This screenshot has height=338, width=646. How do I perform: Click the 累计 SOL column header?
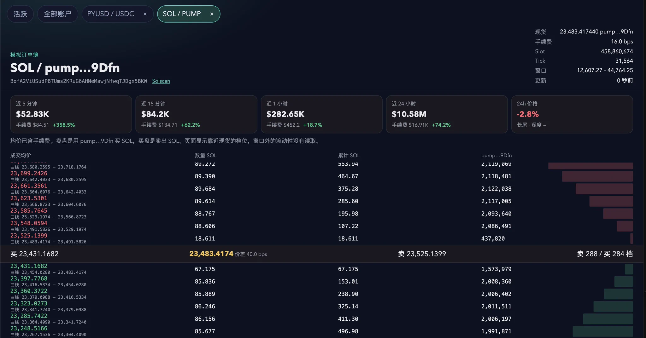[x=349, y=155]
